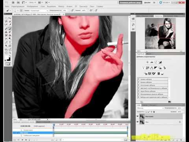The image size is (189, 142).
Task: Select the Zoom tool
Action: (10, 53)
